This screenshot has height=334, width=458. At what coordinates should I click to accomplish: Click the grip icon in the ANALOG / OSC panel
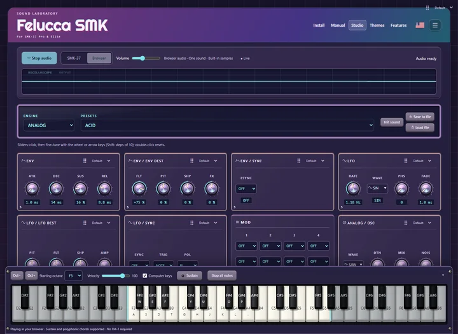click(x=406, y=223)
